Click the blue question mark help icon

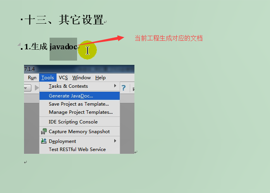click(x=124, y=88)
